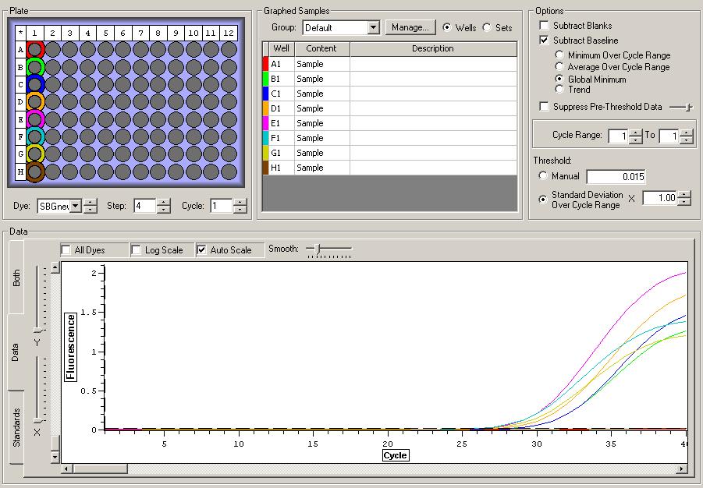This screenshot has width=703, height=488.
Task: Enable the Subtract Blanks checkbox
Action: [545, 26]
